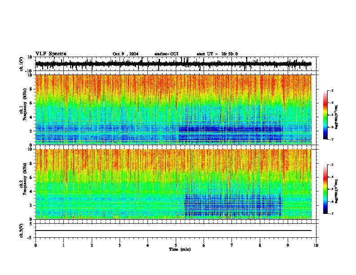Click time axis tick label '5'
The image size is (356, 275).
(x=176, y=245)
